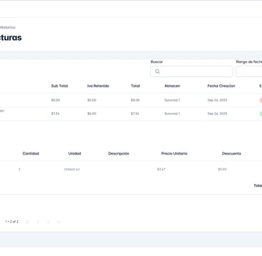This screenshot has width=262, height=256.
Task: Go to the first page of results
Action: click(27, 222)
